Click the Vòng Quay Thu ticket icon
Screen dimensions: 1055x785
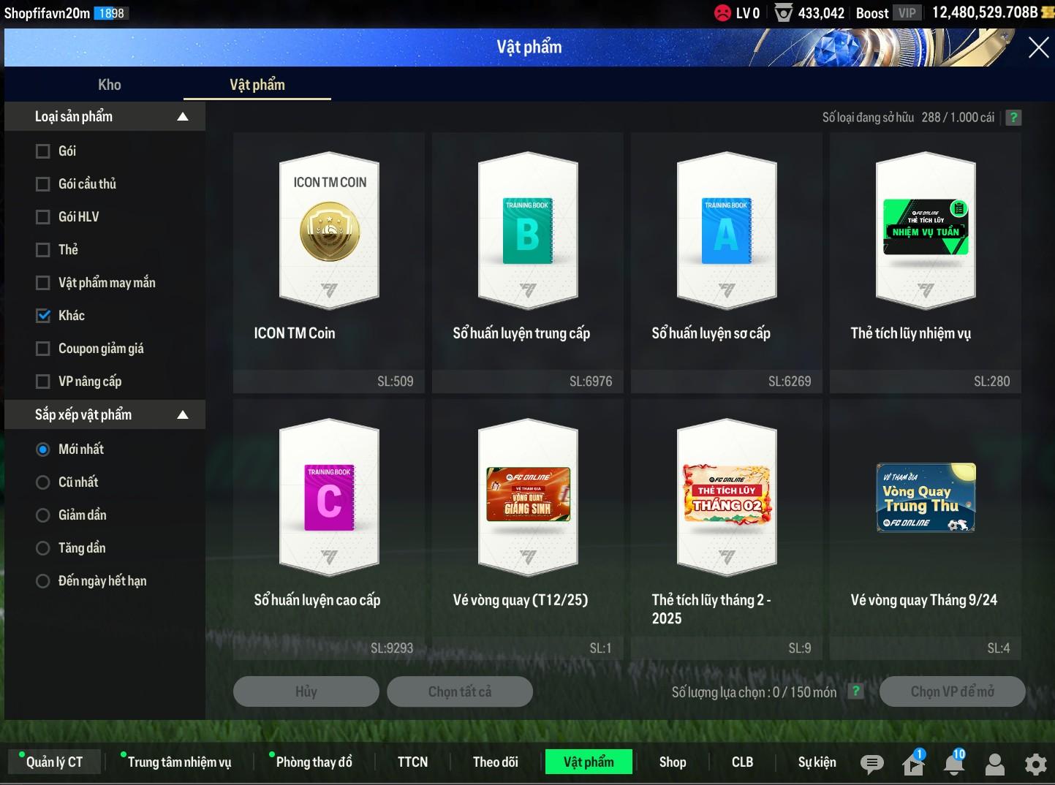(x=926, y=497)
